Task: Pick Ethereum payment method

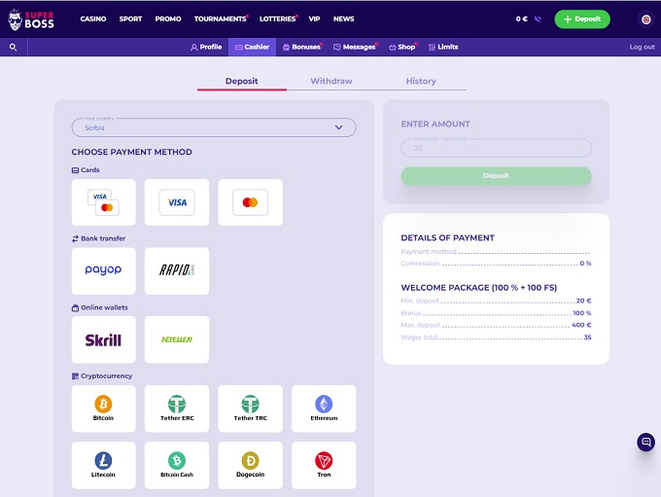Action: tap(324, 408)
